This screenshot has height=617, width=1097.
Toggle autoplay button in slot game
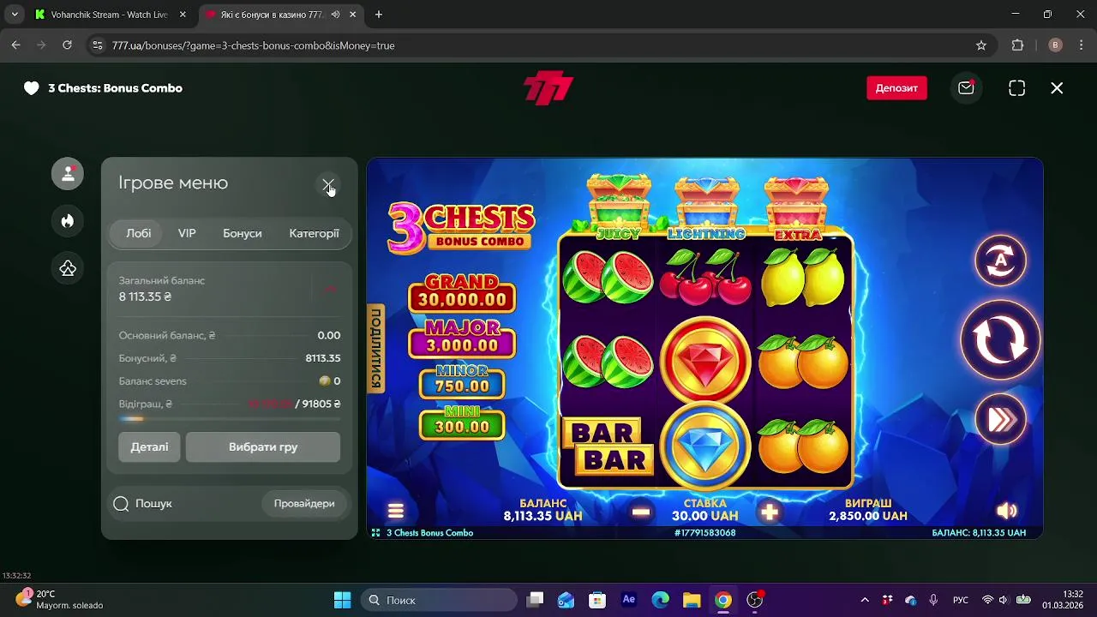[1000, 261]
